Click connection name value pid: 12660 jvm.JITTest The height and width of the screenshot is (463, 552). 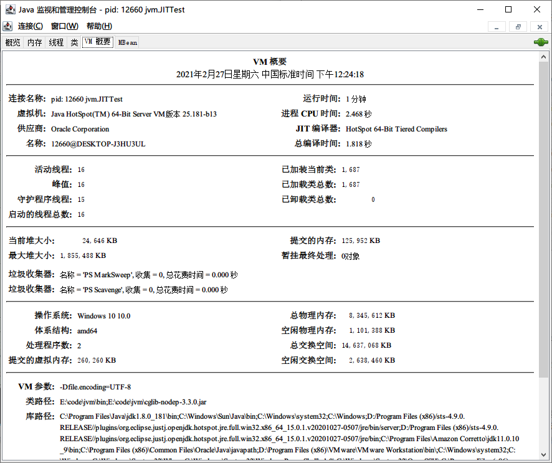[x=87, y=99]
